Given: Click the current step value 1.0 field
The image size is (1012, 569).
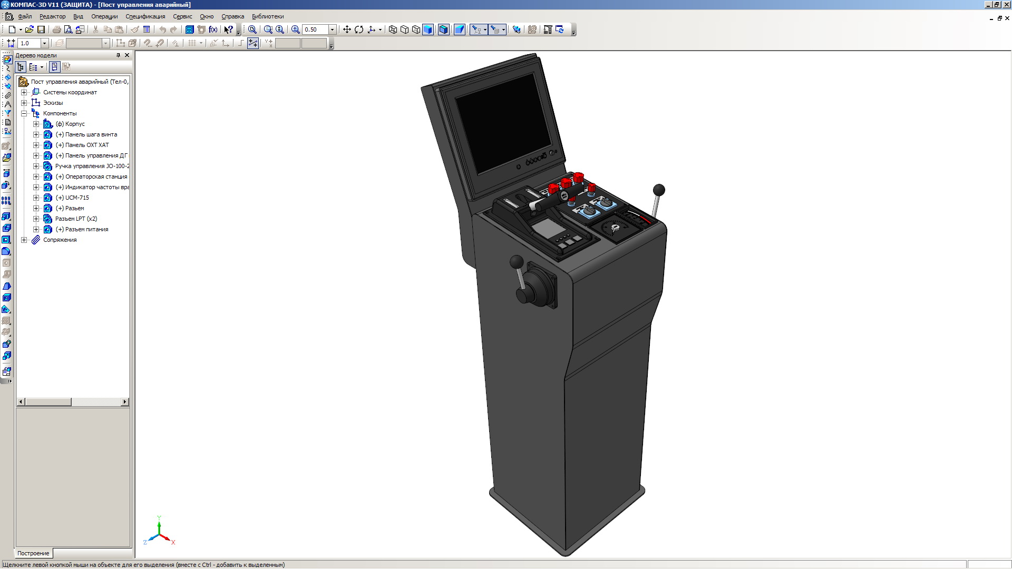Looking at the screenshot, I should click(29, 43).
